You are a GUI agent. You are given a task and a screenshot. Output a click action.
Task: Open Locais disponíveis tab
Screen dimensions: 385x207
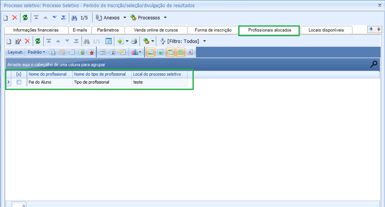[326, 30]
